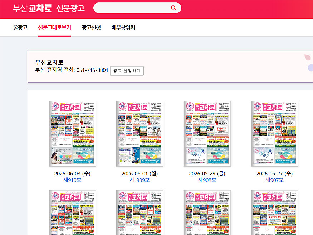
Task: Open the 제 909호 issue link
Action: click(x=140, y=180)
